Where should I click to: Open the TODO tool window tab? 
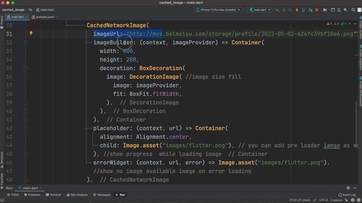point(13,195)
